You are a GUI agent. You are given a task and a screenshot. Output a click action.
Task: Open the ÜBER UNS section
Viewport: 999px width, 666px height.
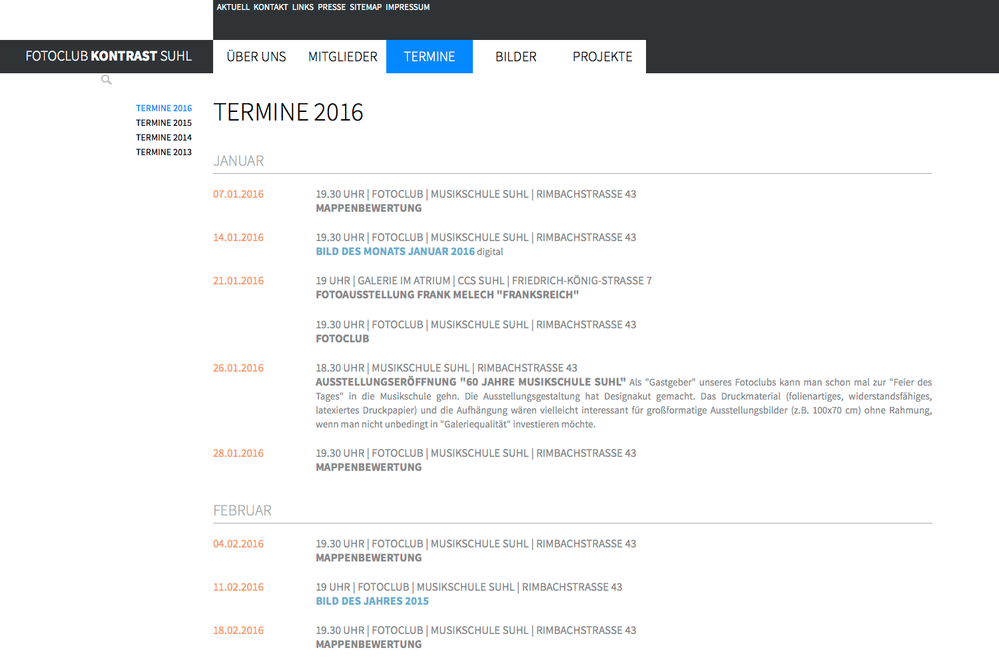coord(256,57)
